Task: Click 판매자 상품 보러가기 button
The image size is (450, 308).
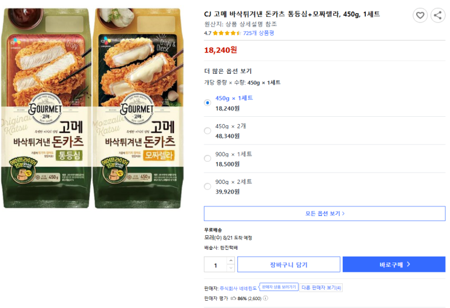Action: point(279,287)
